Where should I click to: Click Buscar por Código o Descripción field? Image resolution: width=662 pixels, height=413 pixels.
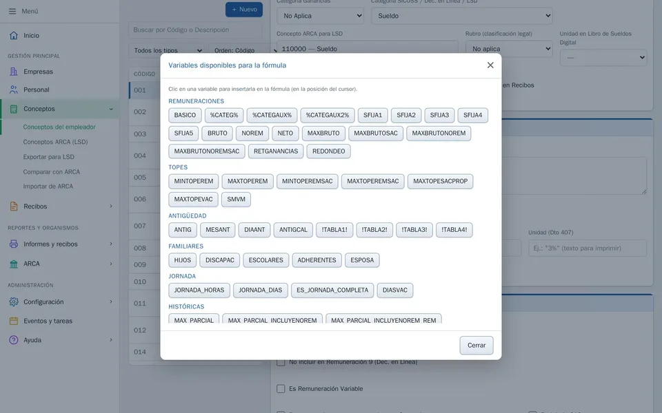pos(195,30)
